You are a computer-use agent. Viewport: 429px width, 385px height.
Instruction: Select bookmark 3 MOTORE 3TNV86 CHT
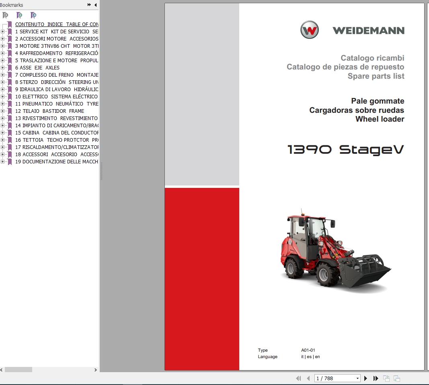(57, 46)
